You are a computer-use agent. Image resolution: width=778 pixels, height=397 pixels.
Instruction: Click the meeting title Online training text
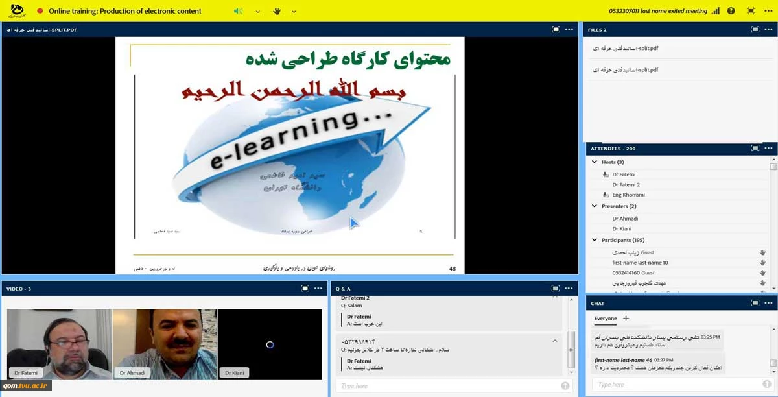[x=125, y=11]
